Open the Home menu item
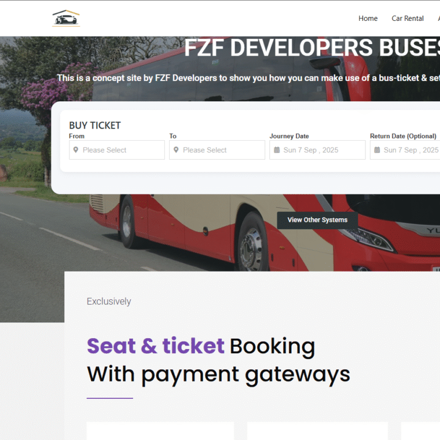 368,19
